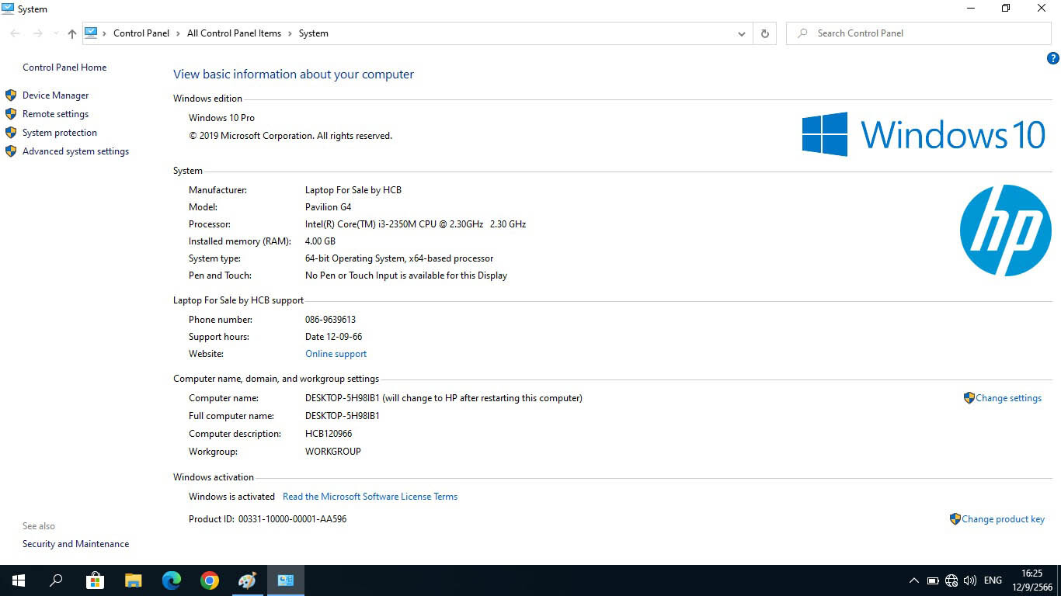The image size is (1061, 596).
Task: Select All Control Panel Items breadcrumb
Action: point(234,33)
